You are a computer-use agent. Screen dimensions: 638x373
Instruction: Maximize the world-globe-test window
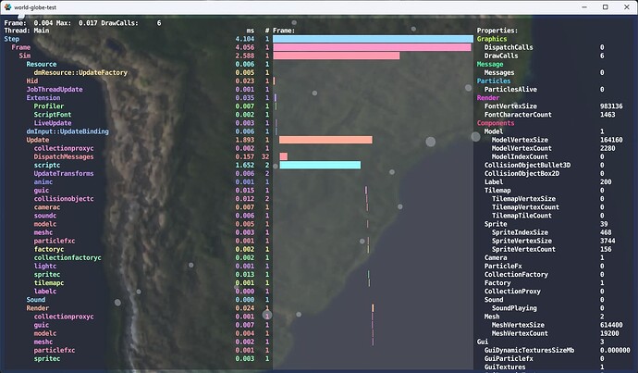tap(592, 6)
